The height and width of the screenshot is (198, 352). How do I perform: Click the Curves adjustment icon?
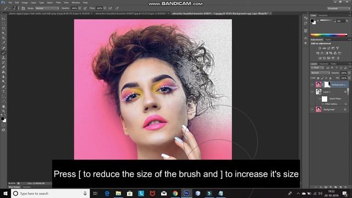click(x=329, y=48)
